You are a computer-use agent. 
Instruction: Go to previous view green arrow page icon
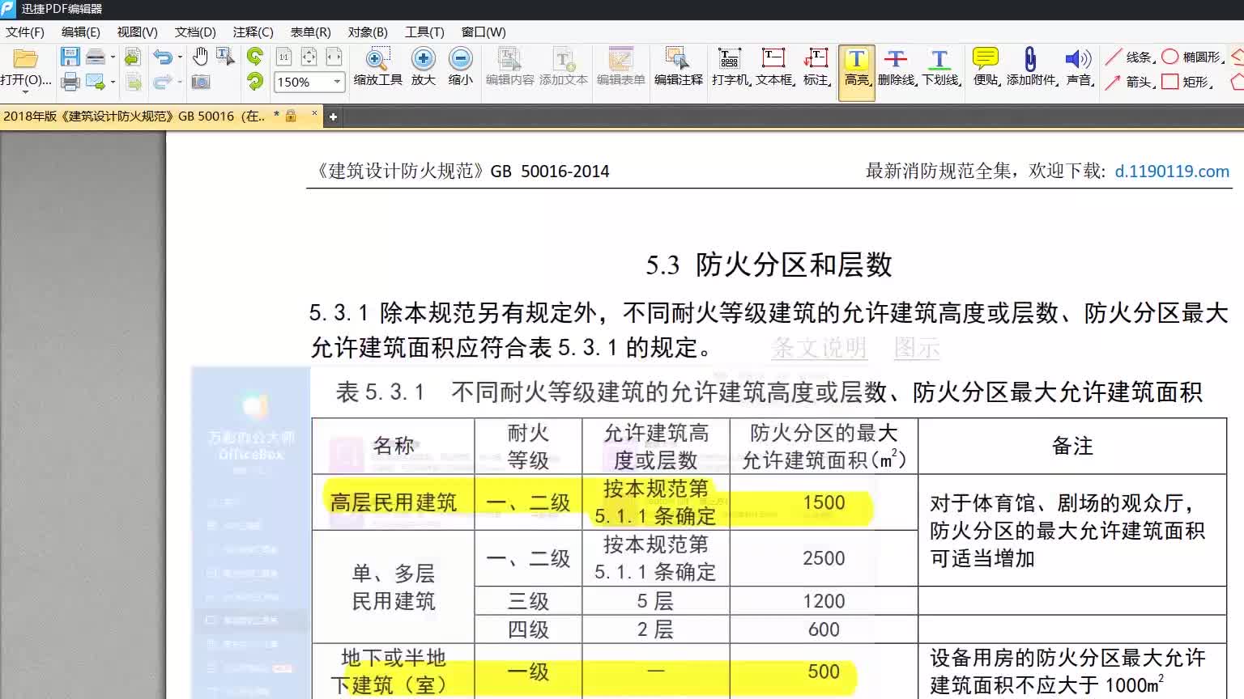pyautogui.click(x=134, y=57)
